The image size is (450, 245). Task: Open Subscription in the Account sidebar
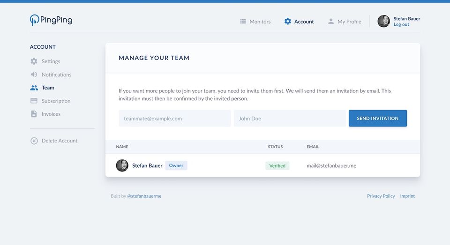pyautogui.click(x=50, y=101)
